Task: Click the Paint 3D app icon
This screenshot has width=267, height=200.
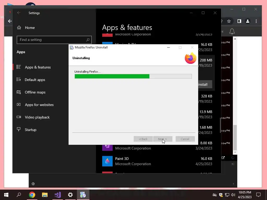Action: coord(107,161)
